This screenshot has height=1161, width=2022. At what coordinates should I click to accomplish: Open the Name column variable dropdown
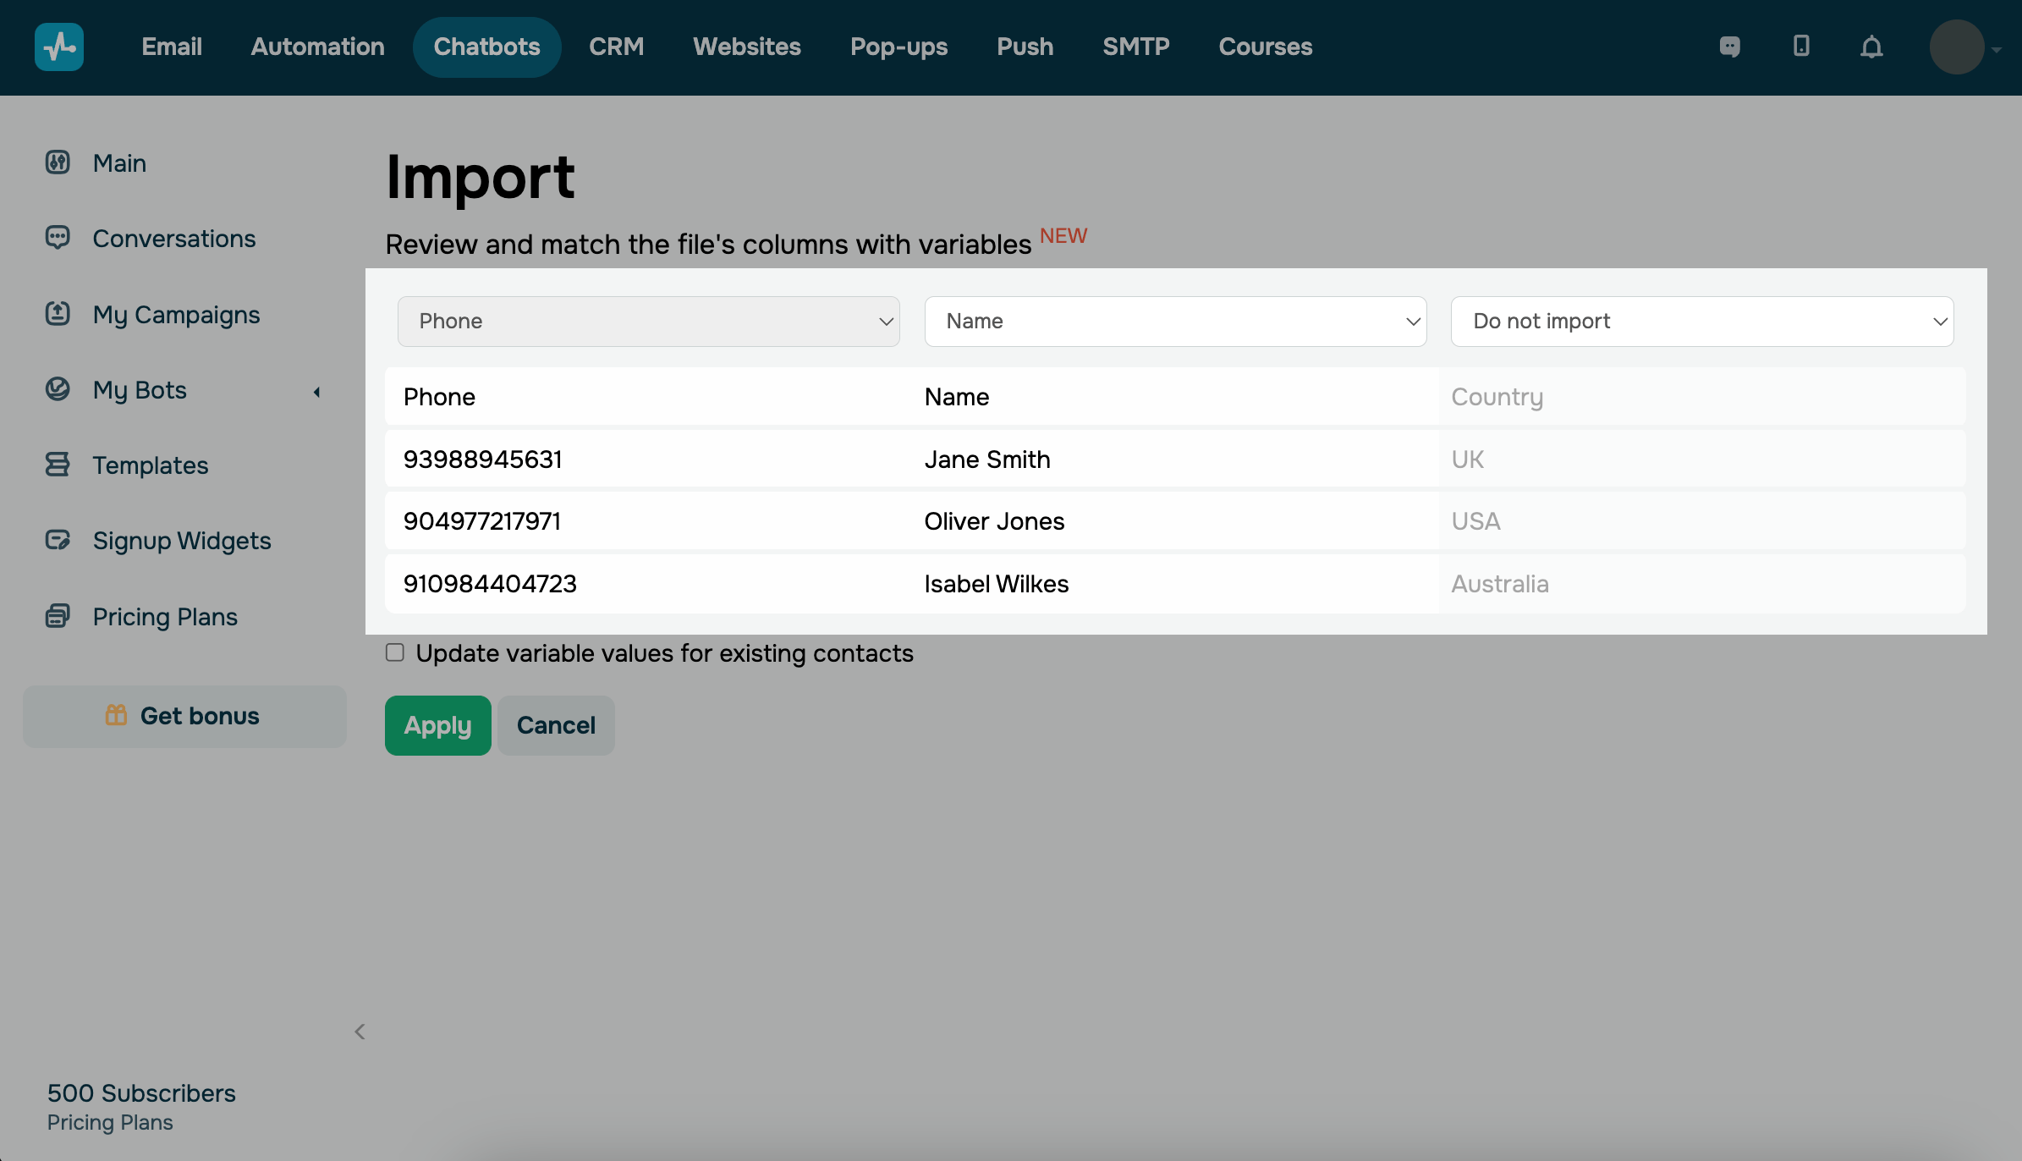[1175, 321]
